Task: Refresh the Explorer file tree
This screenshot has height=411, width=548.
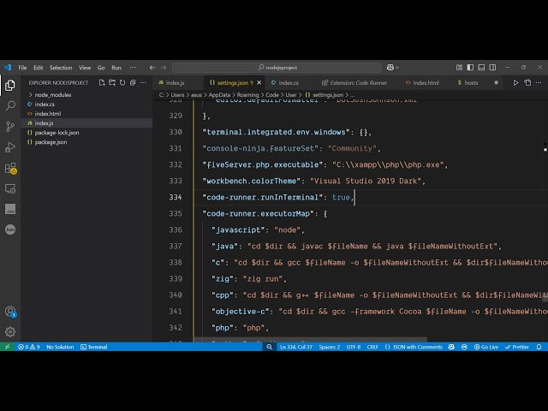Action: (122, 83)
